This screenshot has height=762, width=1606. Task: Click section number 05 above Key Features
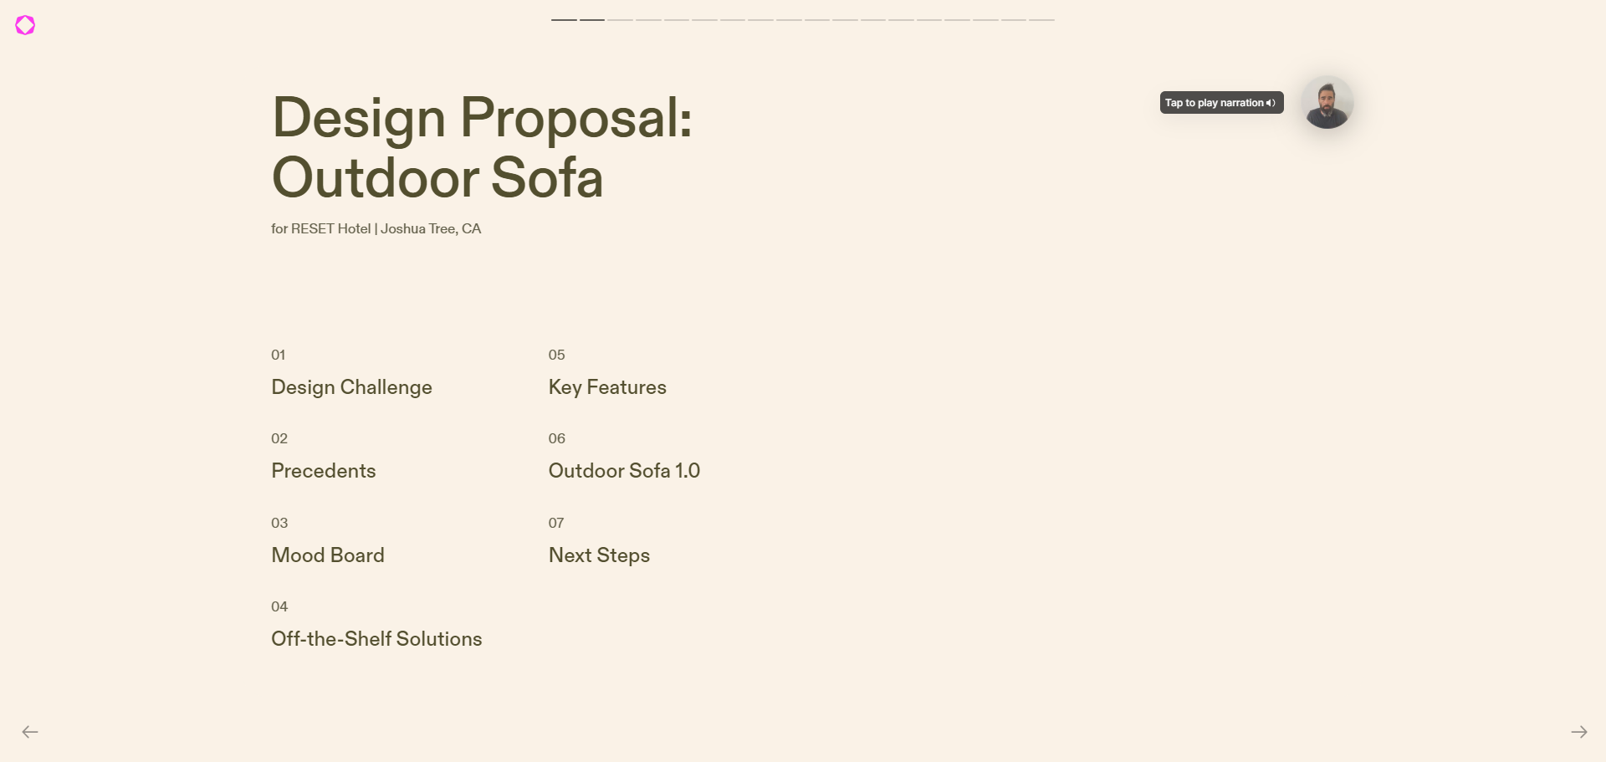[557, 355]
